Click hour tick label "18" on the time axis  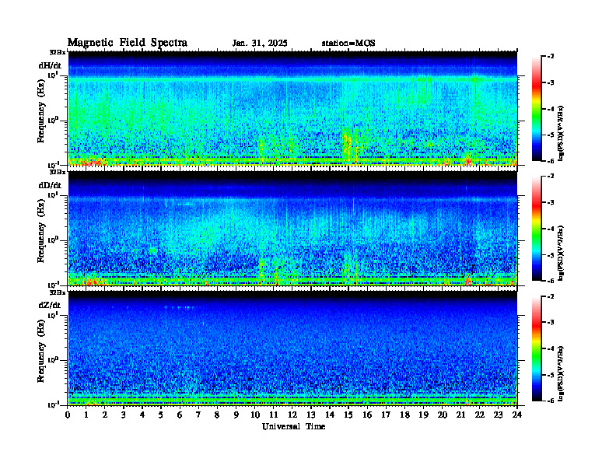tap(404, 415)
